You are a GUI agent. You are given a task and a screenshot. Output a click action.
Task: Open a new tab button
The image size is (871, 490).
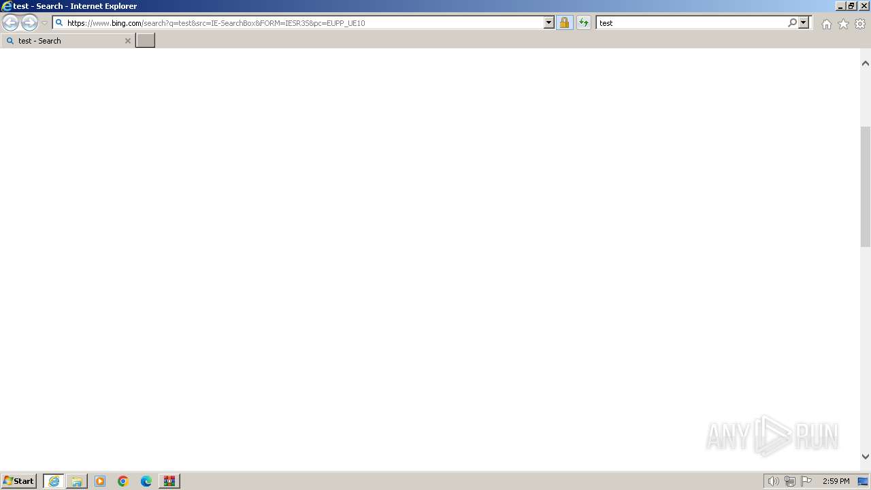146,41
